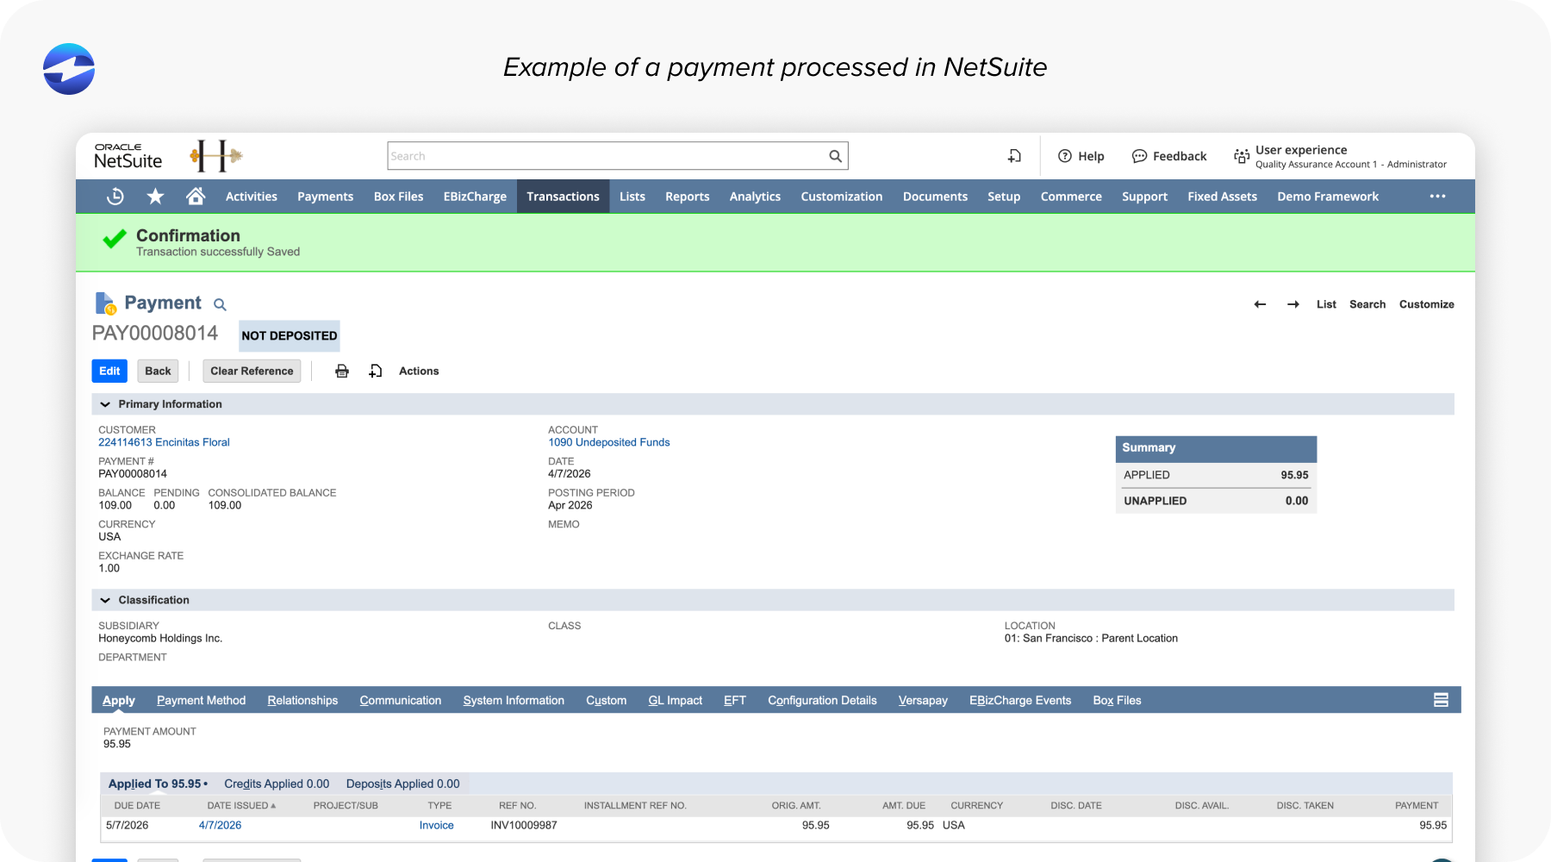Switch to the GL Impact tab
Image resolution: width=1551 pixels, height=862 pixels.
pyautogui.click(x=675, y=700)
